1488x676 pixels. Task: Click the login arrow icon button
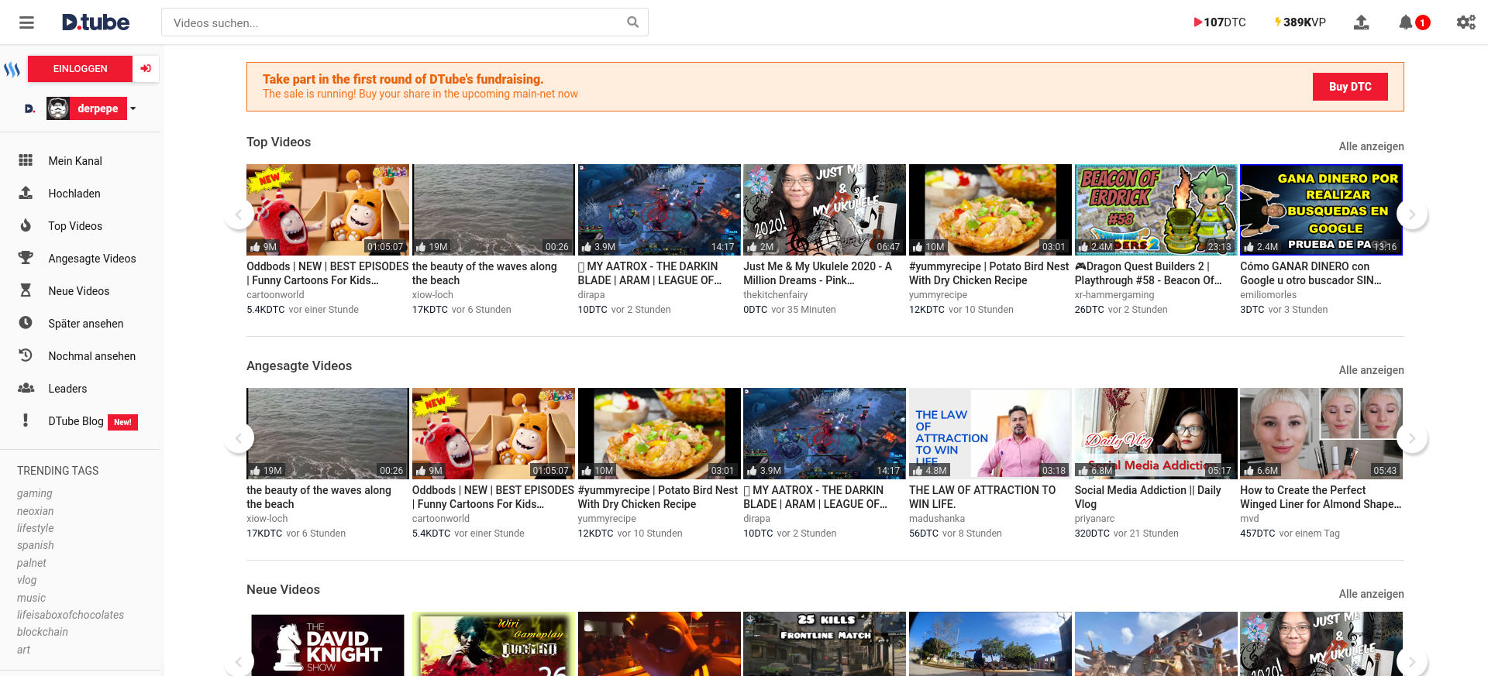[146, 69]
